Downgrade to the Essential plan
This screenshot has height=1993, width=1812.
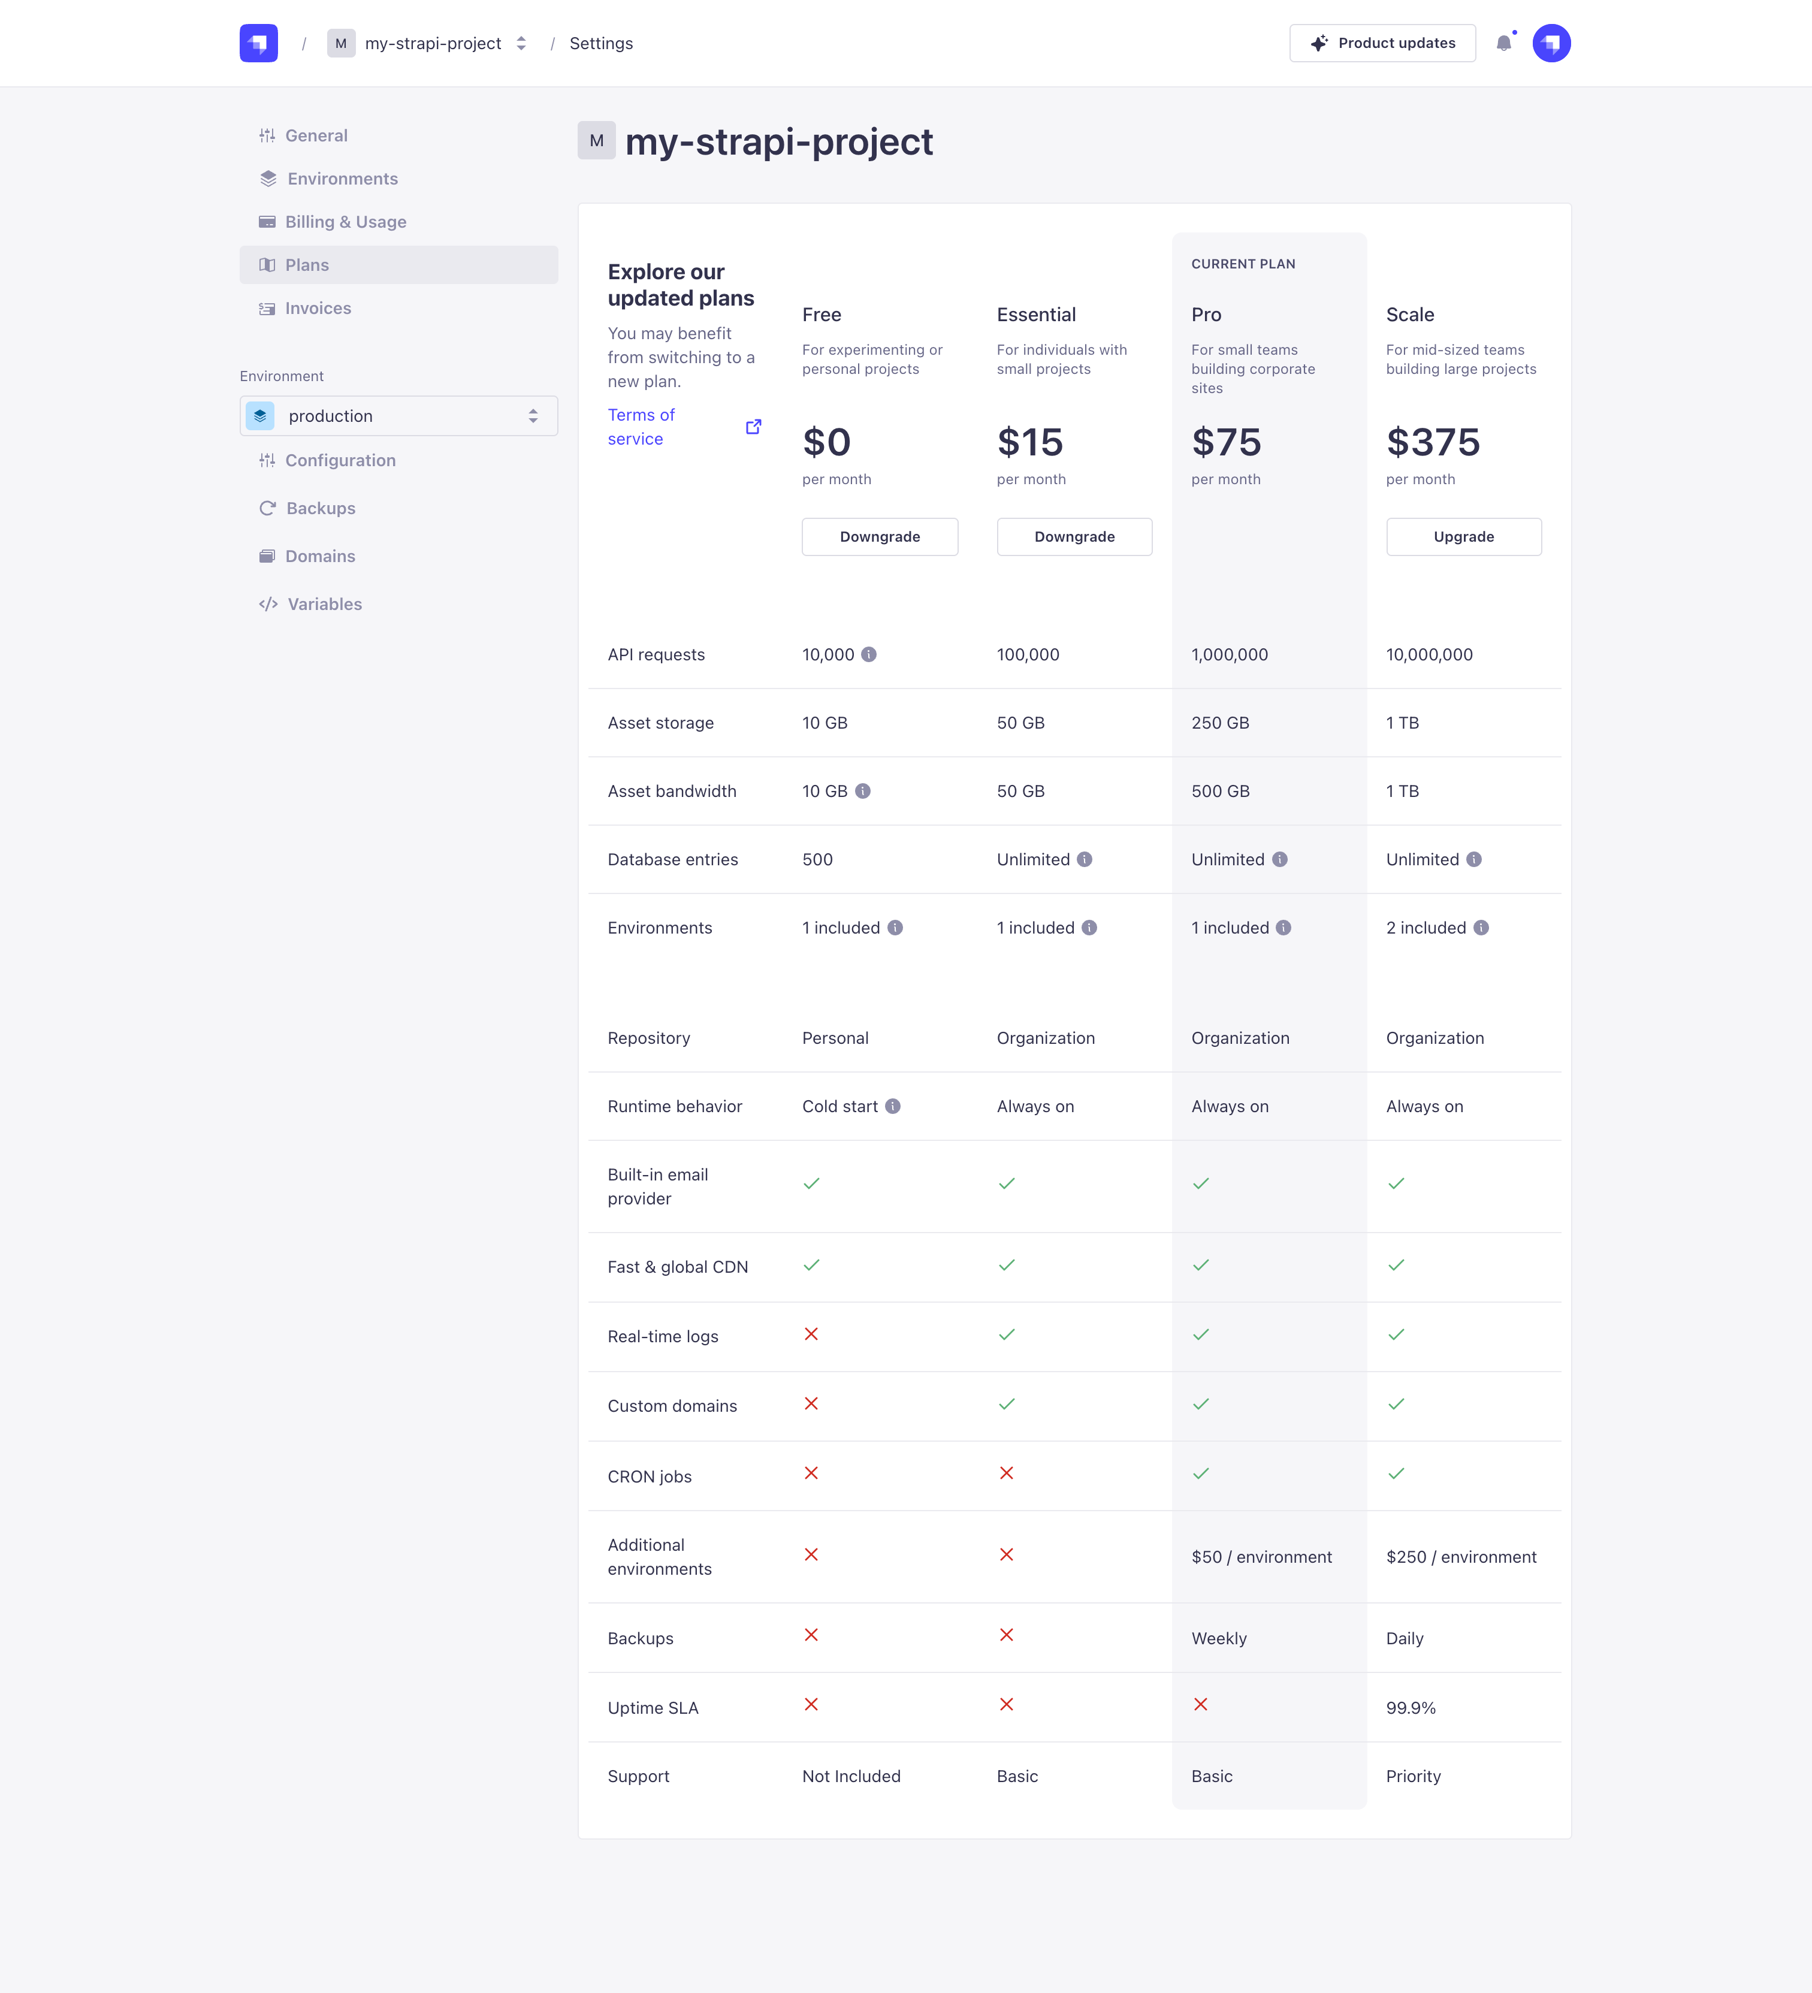[x=1074, y=537]
